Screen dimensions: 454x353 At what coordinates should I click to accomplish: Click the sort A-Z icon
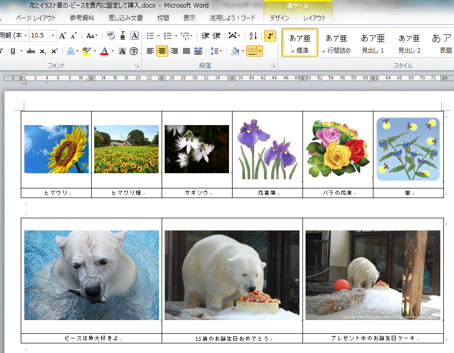pos(253,36)
